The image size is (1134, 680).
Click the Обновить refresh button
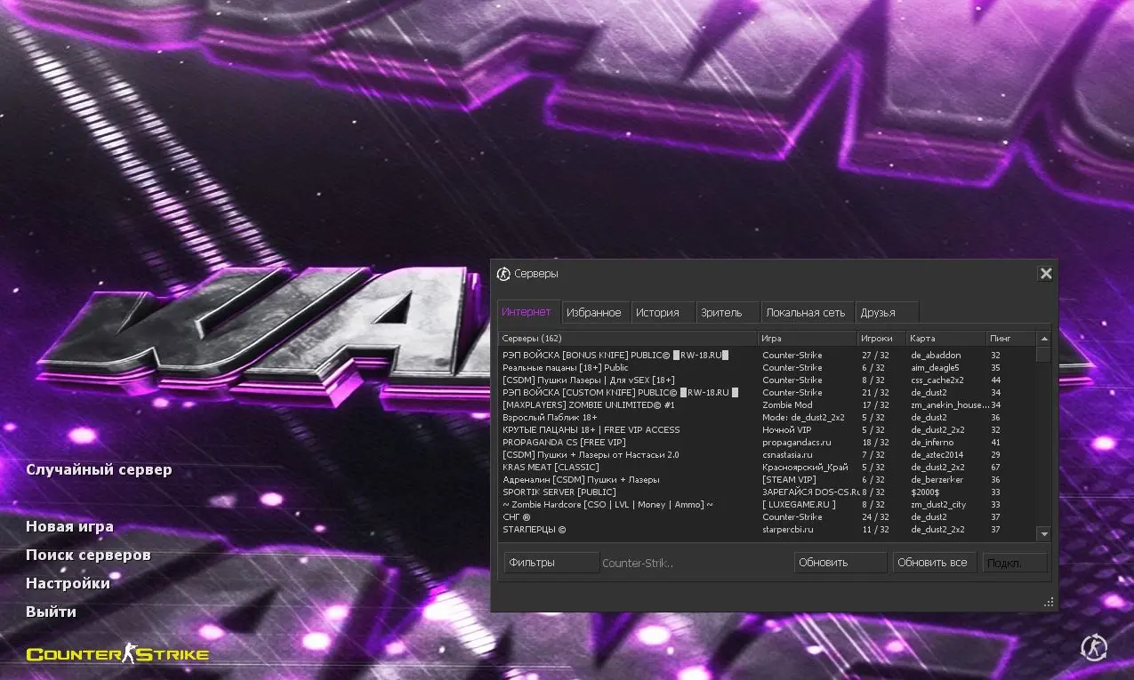click(x=840, y=563)
